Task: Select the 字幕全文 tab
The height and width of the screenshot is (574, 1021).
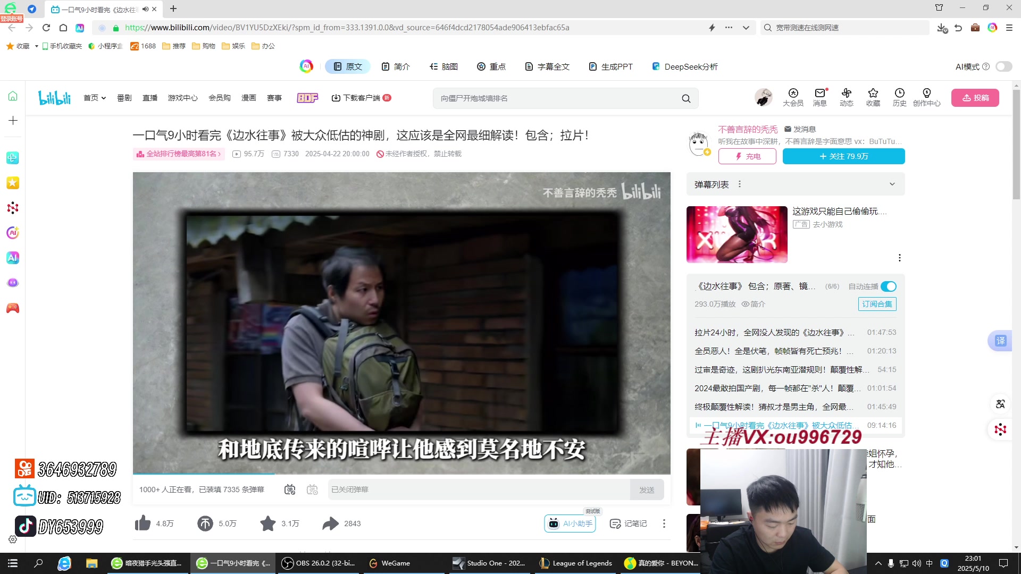Action: [547, 66]
